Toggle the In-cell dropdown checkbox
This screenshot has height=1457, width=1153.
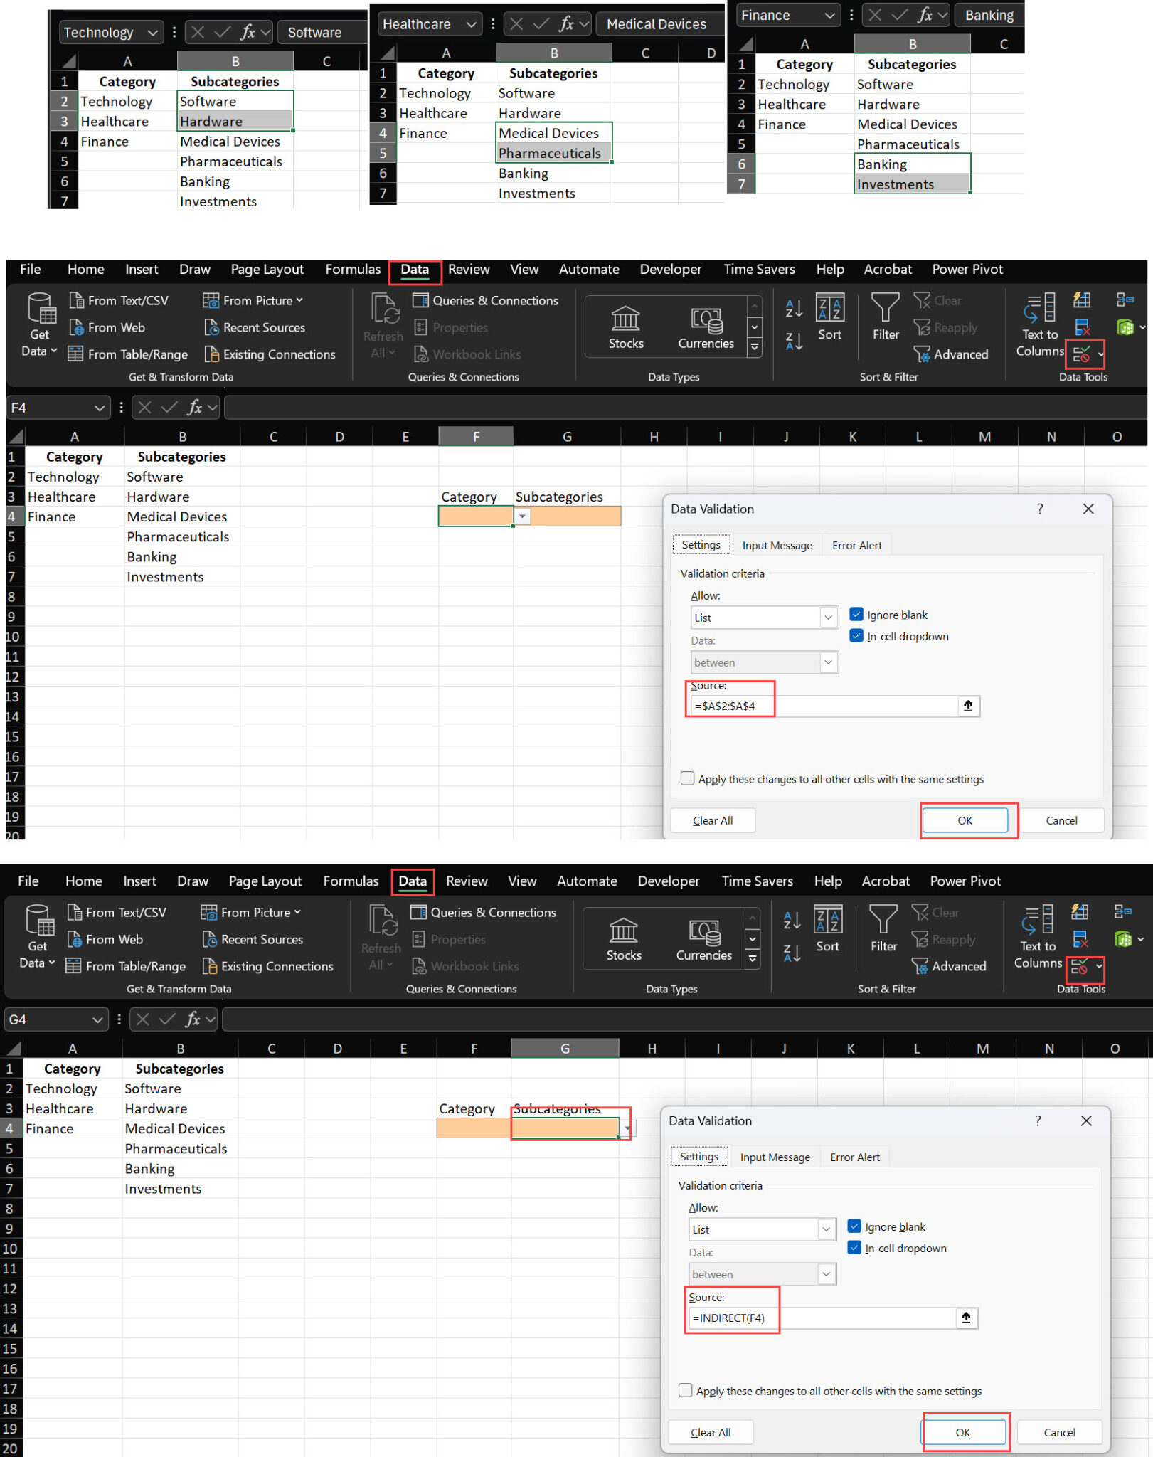tap(856, 636)
